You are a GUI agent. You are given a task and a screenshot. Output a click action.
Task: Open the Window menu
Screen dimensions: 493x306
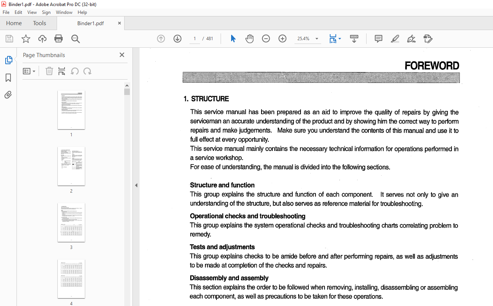coord(64,12)
